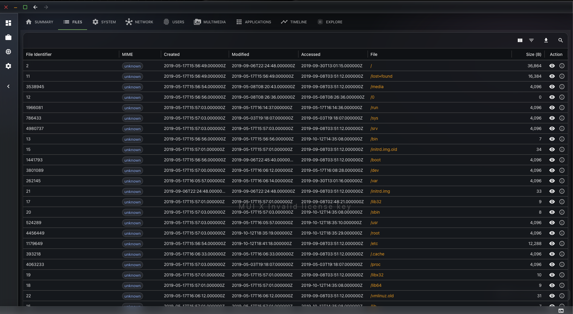Click the columns icon in the table toolbar
Screen dimensions: 573x314
[x=520, y=40]
